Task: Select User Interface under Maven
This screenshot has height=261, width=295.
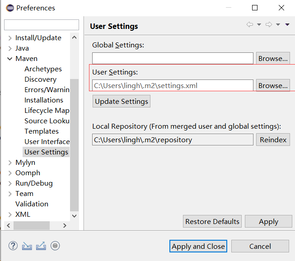Action: (47, 142)
